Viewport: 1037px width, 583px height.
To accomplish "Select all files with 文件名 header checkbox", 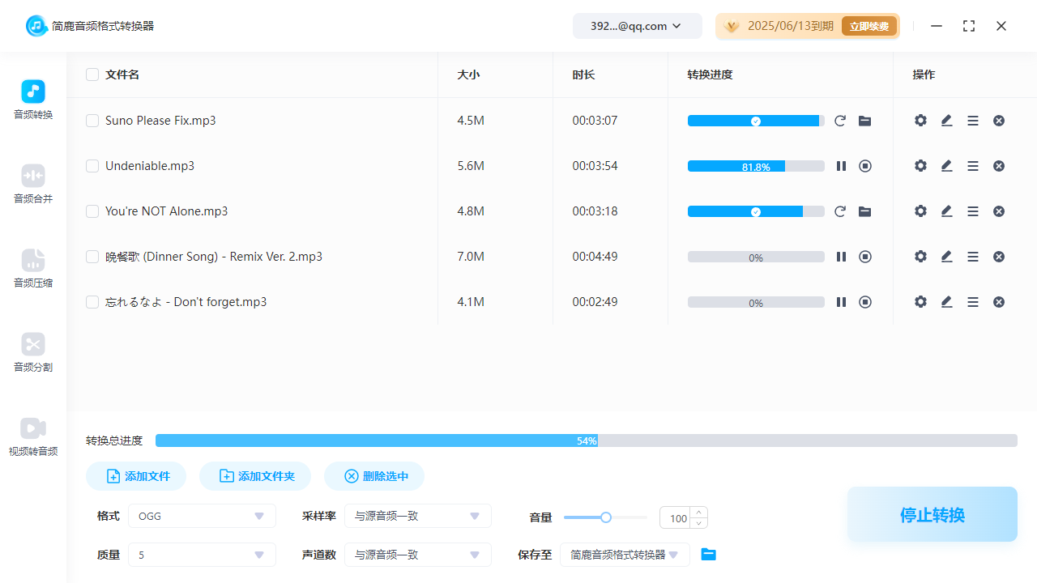I will pyautogui.click(x=92, y=74).
